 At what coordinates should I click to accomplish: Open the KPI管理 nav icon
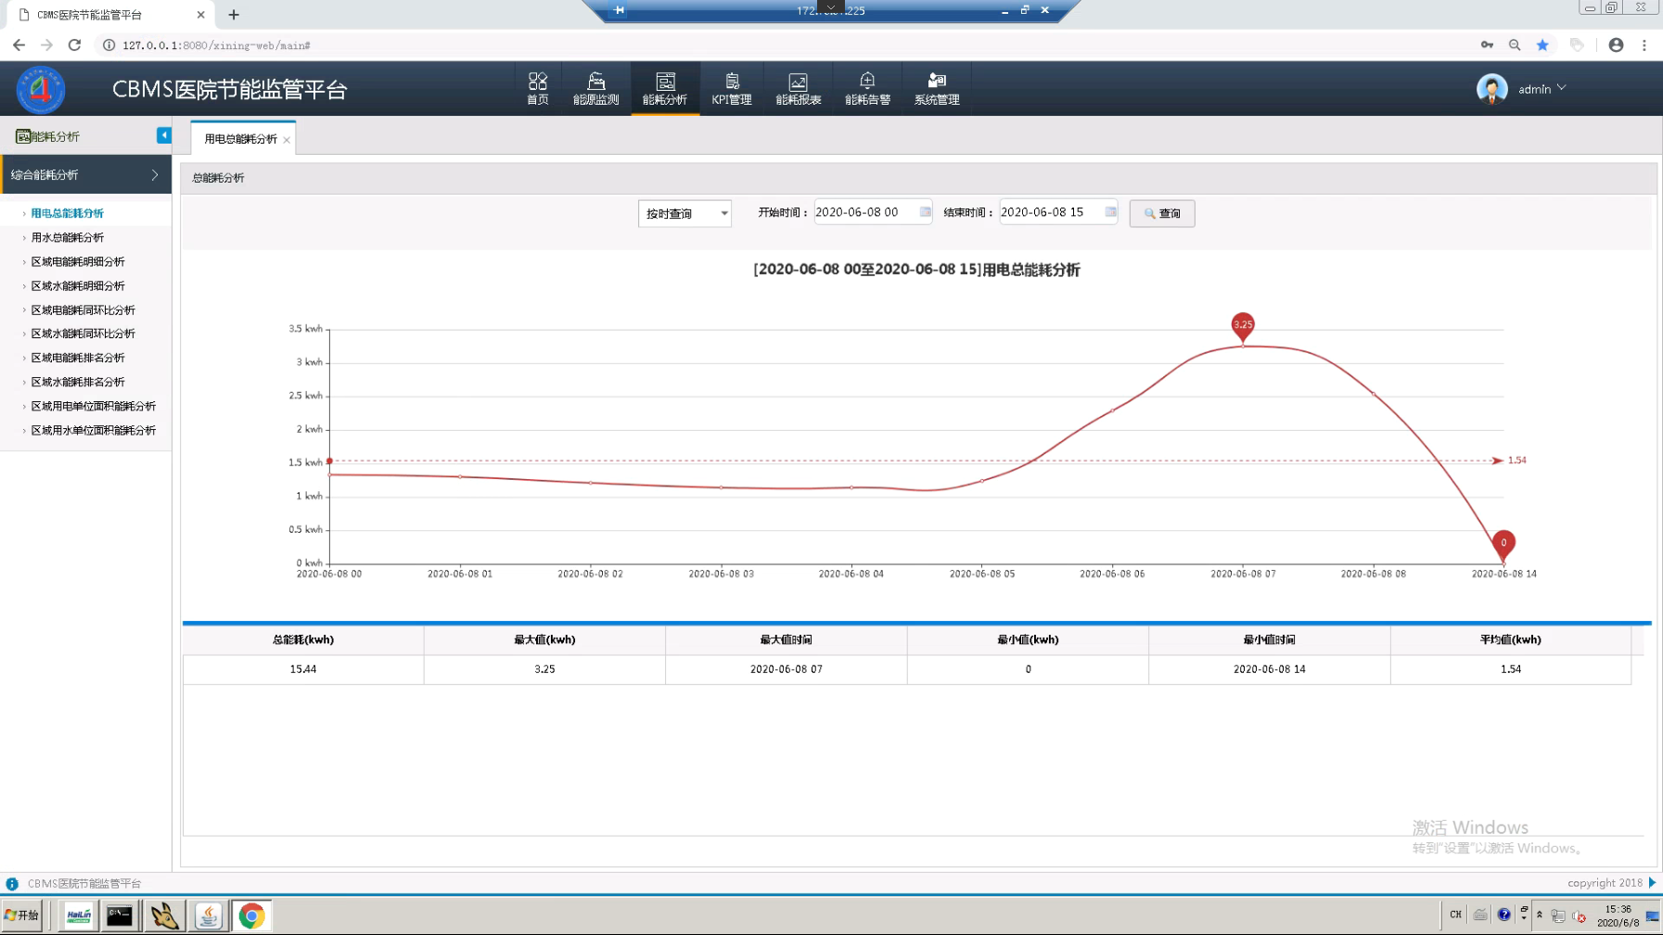click(x=732, y=89)
